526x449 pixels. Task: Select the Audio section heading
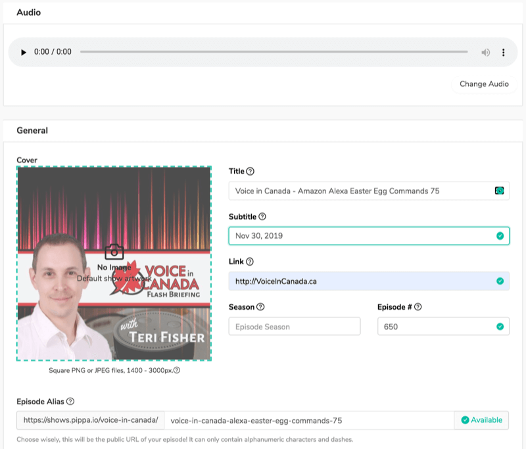[x=29, y=12]
